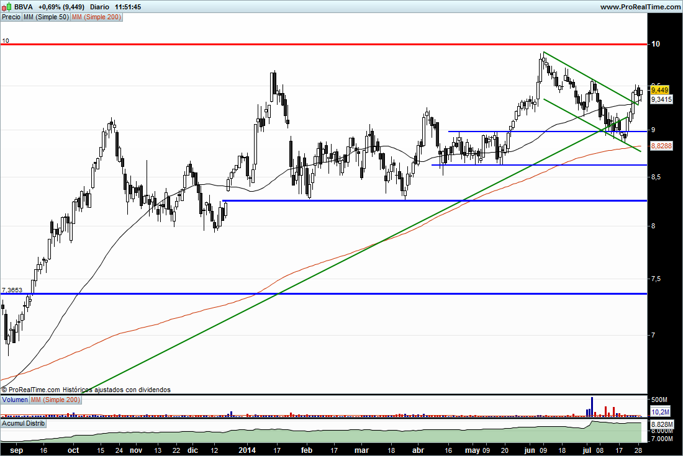Click the 28 date axis label
Viewport: 683px width, 456px height.
[x=638, y=450]
